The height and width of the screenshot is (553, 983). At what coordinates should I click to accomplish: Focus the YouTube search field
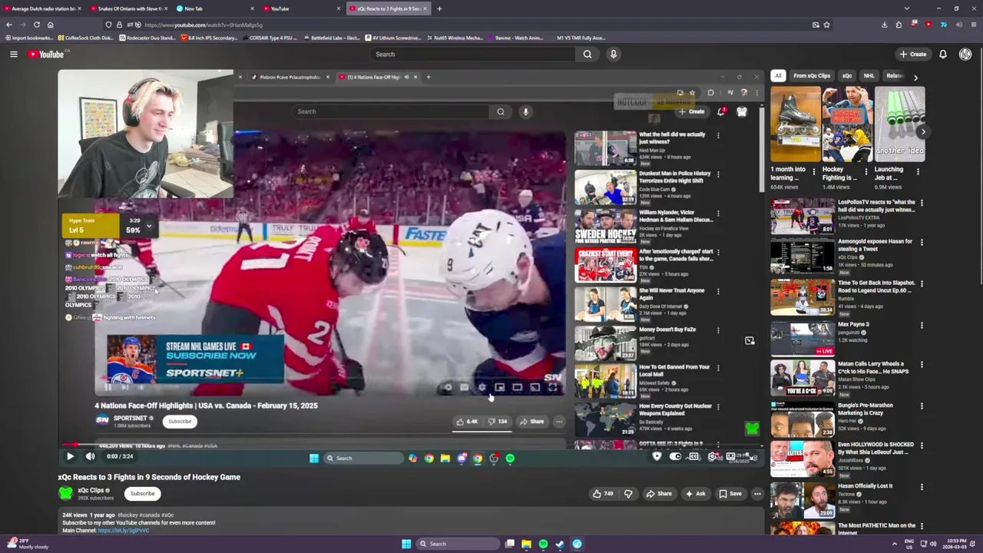[472, 54]
